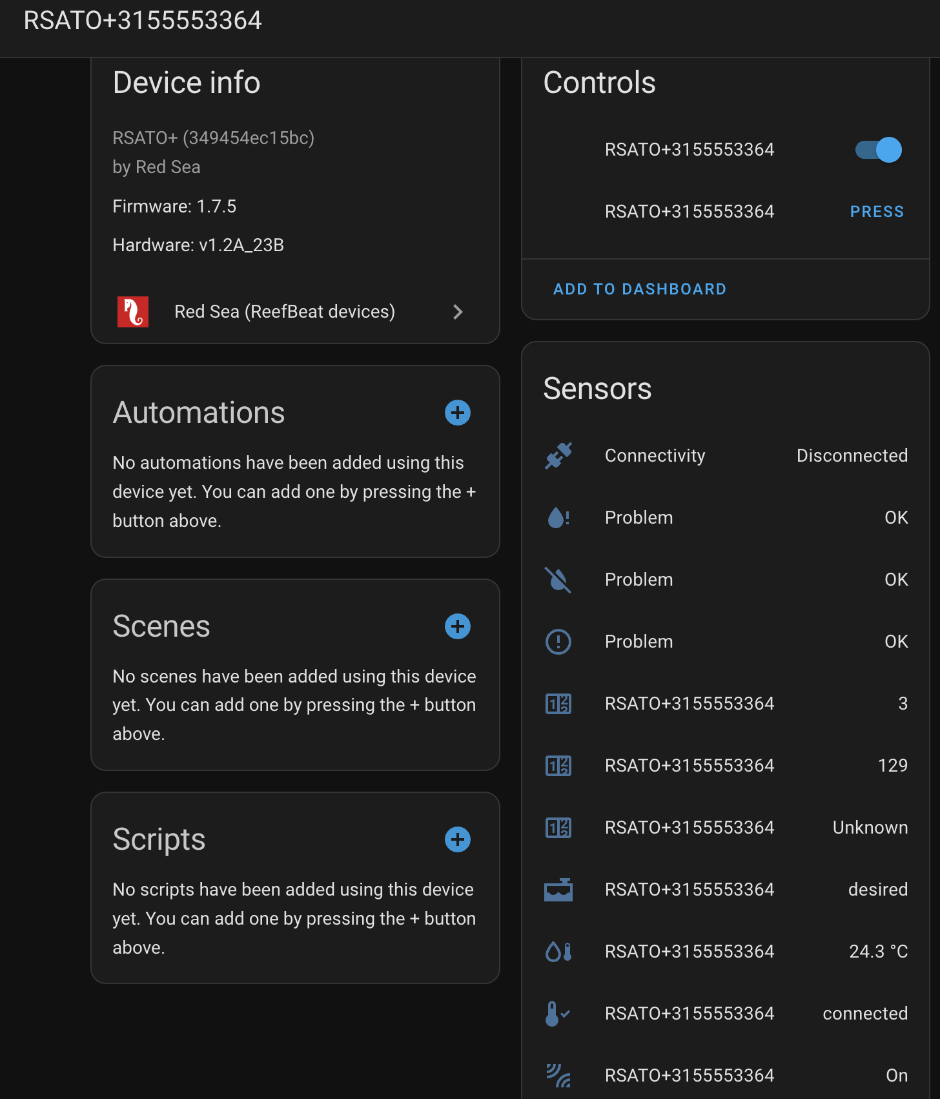Add a new script with plus button
Screen dimensions: 940x1099
(458, 839)
